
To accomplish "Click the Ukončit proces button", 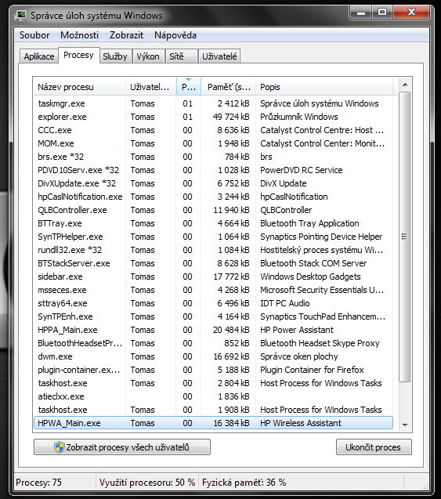I will tap(374, 447).
